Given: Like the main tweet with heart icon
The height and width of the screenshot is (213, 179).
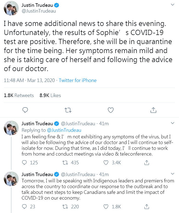Looking at the screenshot, I should (111, 110).
